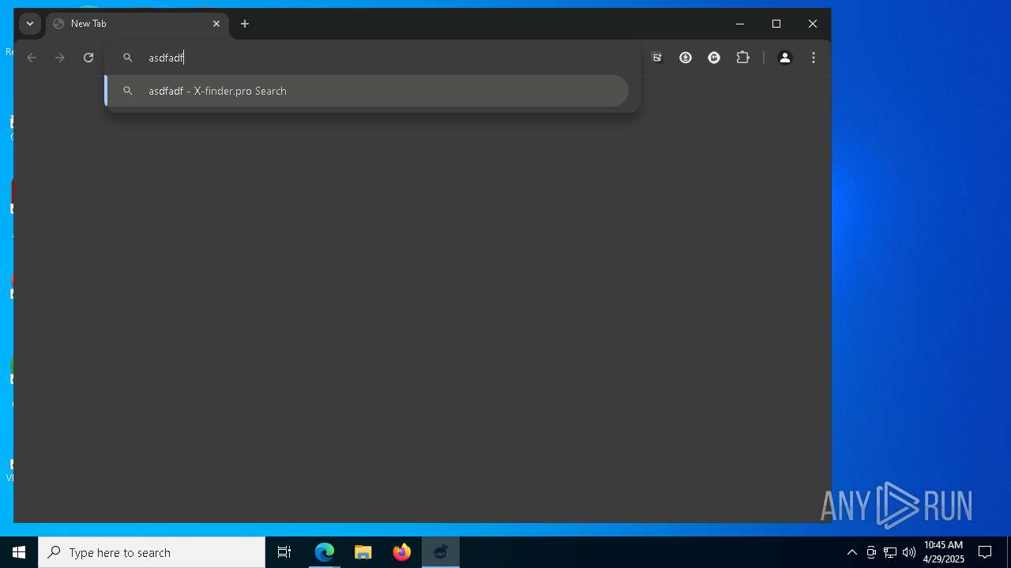Launch Microsoft Edge from taskbar

(325, 552)
